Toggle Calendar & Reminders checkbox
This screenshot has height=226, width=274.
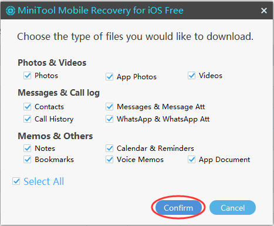pyautogui.click(x=110, y=149)
